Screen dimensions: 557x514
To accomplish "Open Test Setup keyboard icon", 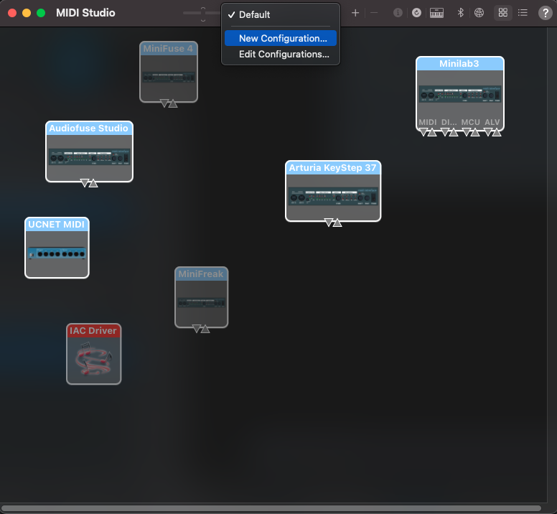I will (x=436, y=13).
